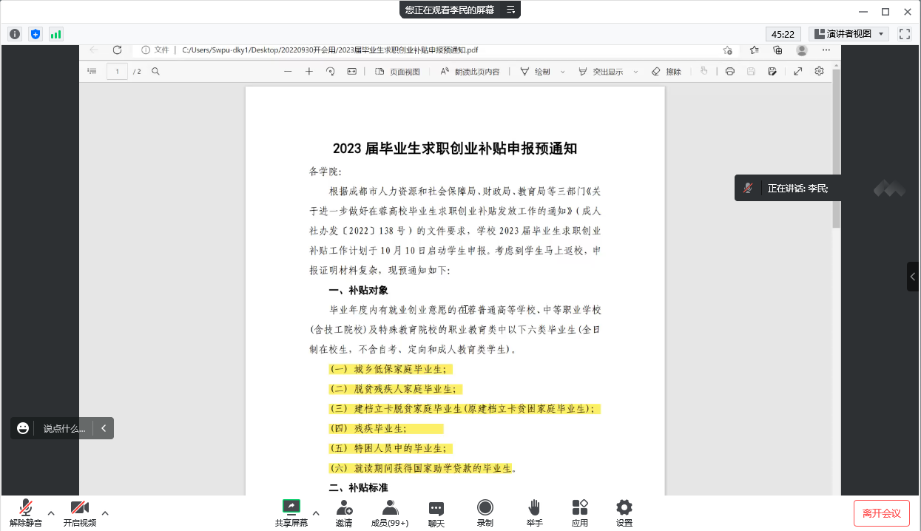The width and height of the screenshot is (921, 531).
Task: Expand audio options arrow beside 解除静音
Action: click(51, 513)
